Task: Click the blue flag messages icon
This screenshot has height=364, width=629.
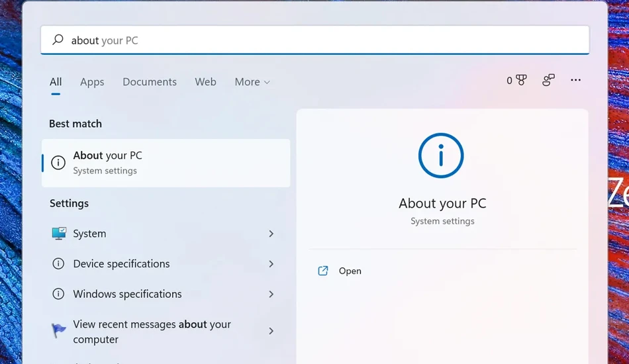Action: 58,331
